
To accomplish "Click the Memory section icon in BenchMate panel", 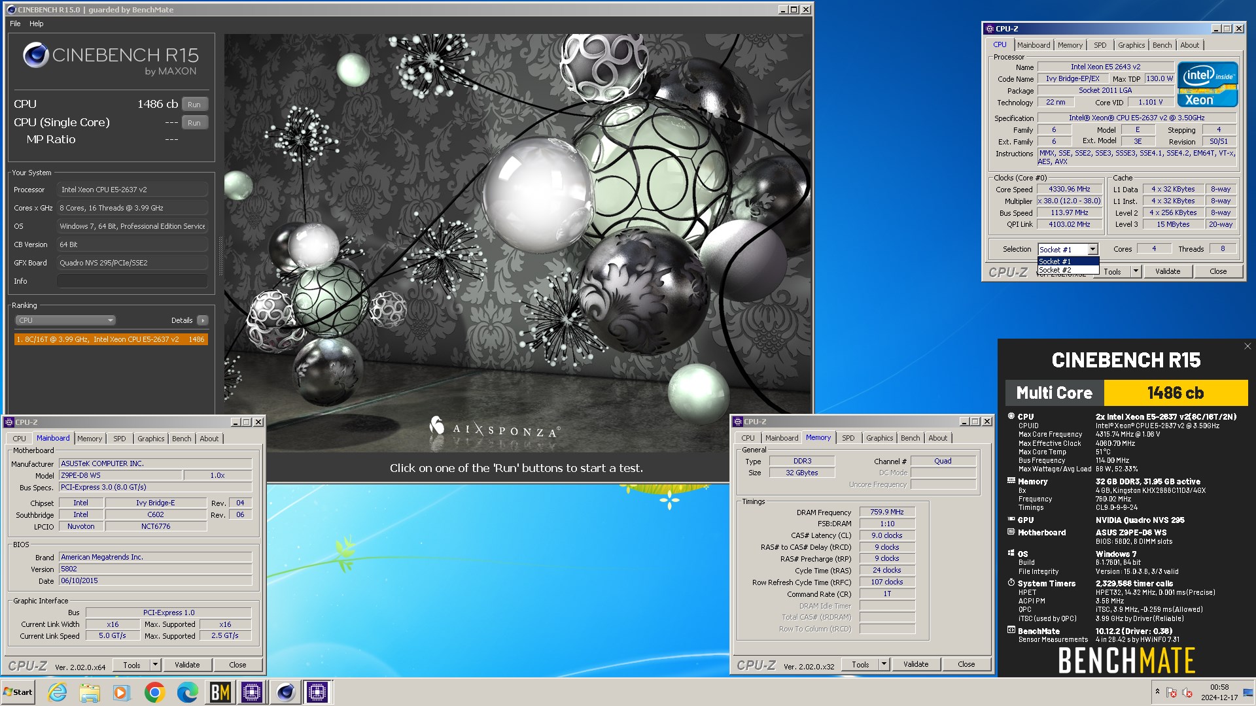I will [x=1011, y=481].
